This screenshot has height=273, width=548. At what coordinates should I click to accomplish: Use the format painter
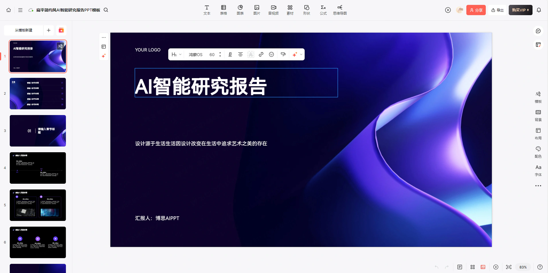click(x=283, y=54)
